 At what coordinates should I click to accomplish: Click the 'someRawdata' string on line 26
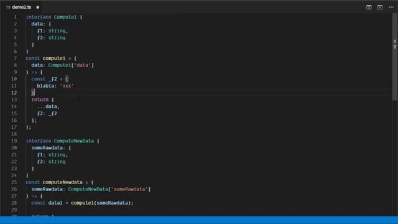click(x=129, y=189)
